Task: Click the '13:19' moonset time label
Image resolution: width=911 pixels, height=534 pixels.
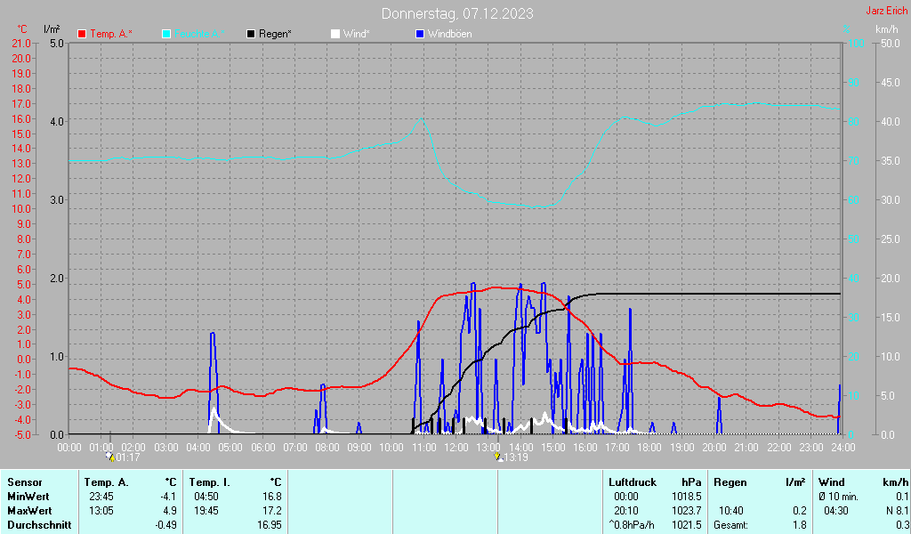Action: click(x=516, y=457)
